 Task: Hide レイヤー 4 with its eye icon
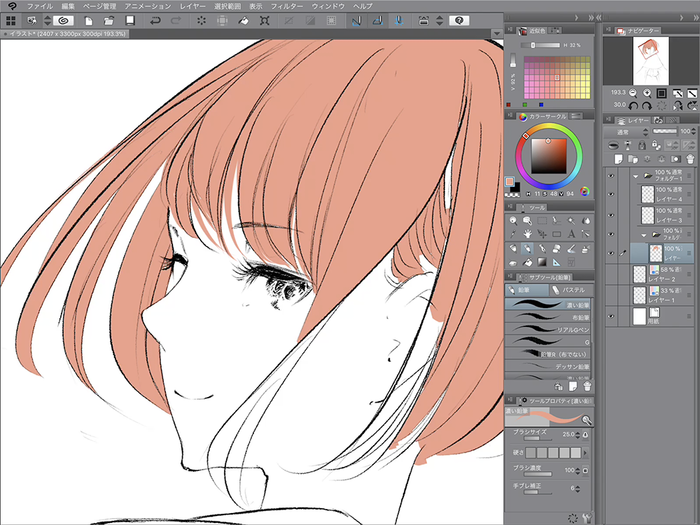pyautogui.click(x=610, y=194)
